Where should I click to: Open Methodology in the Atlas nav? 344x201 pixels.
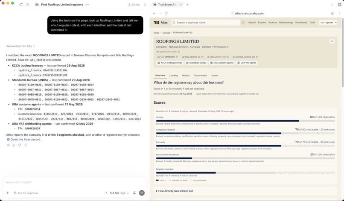[286, 22]
